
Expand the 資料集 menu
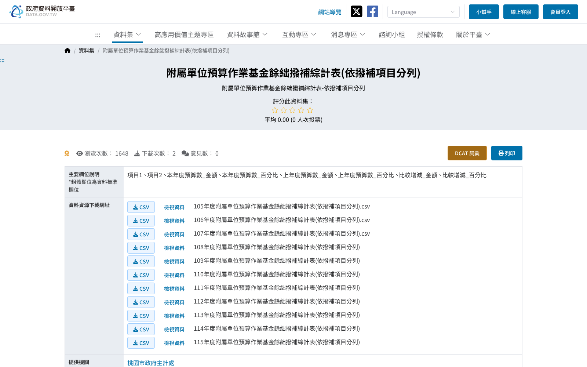pos(127,34)
